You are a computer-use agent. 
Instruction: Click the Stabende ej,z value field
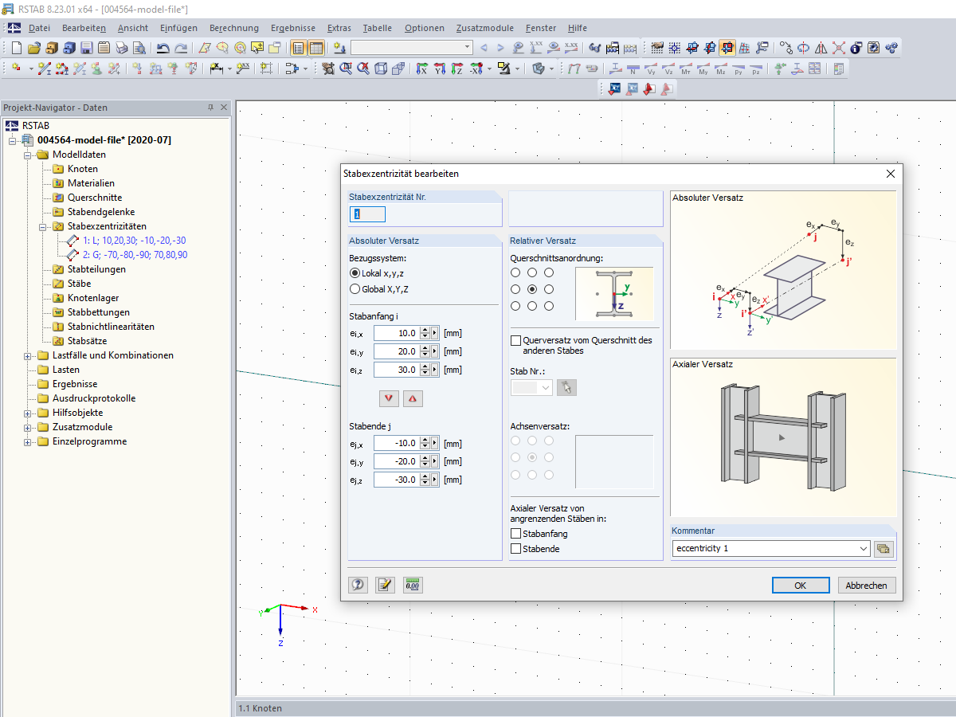(396, 480)
